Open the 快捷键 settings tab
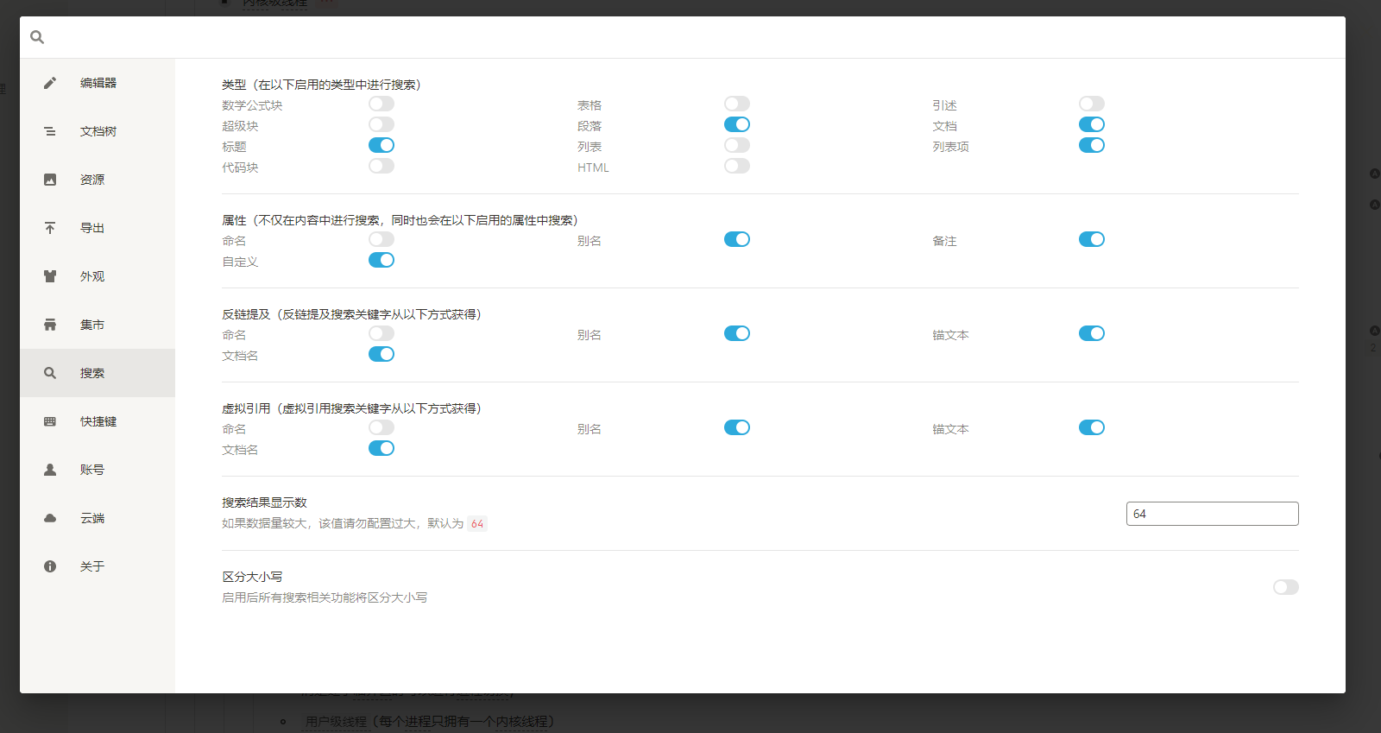 coord(98,421)
